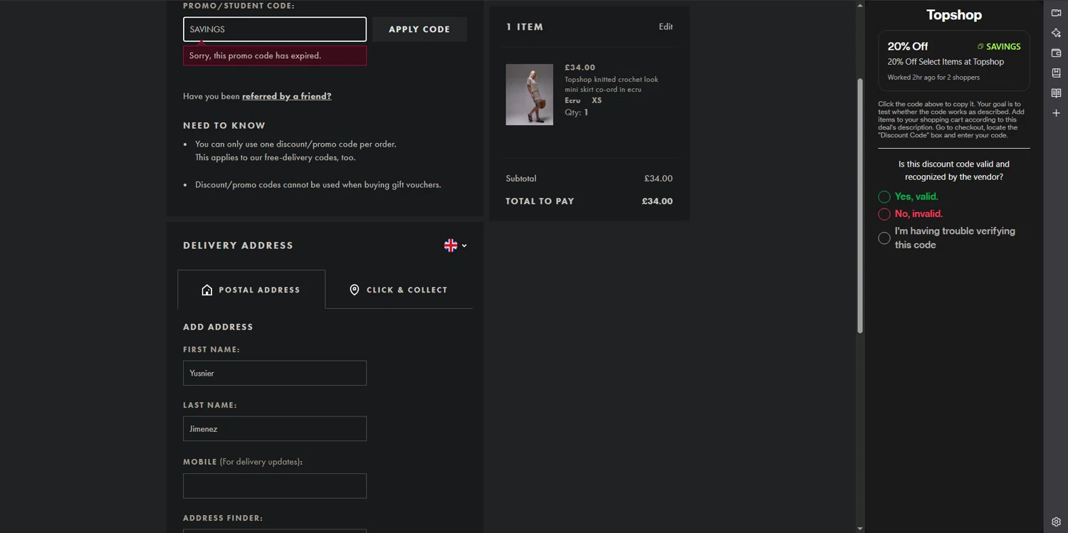The height and width of the screenshot is (533, 1068).
Task: Click the '20% Off' deal title
Action: click(x=907, y=46)
